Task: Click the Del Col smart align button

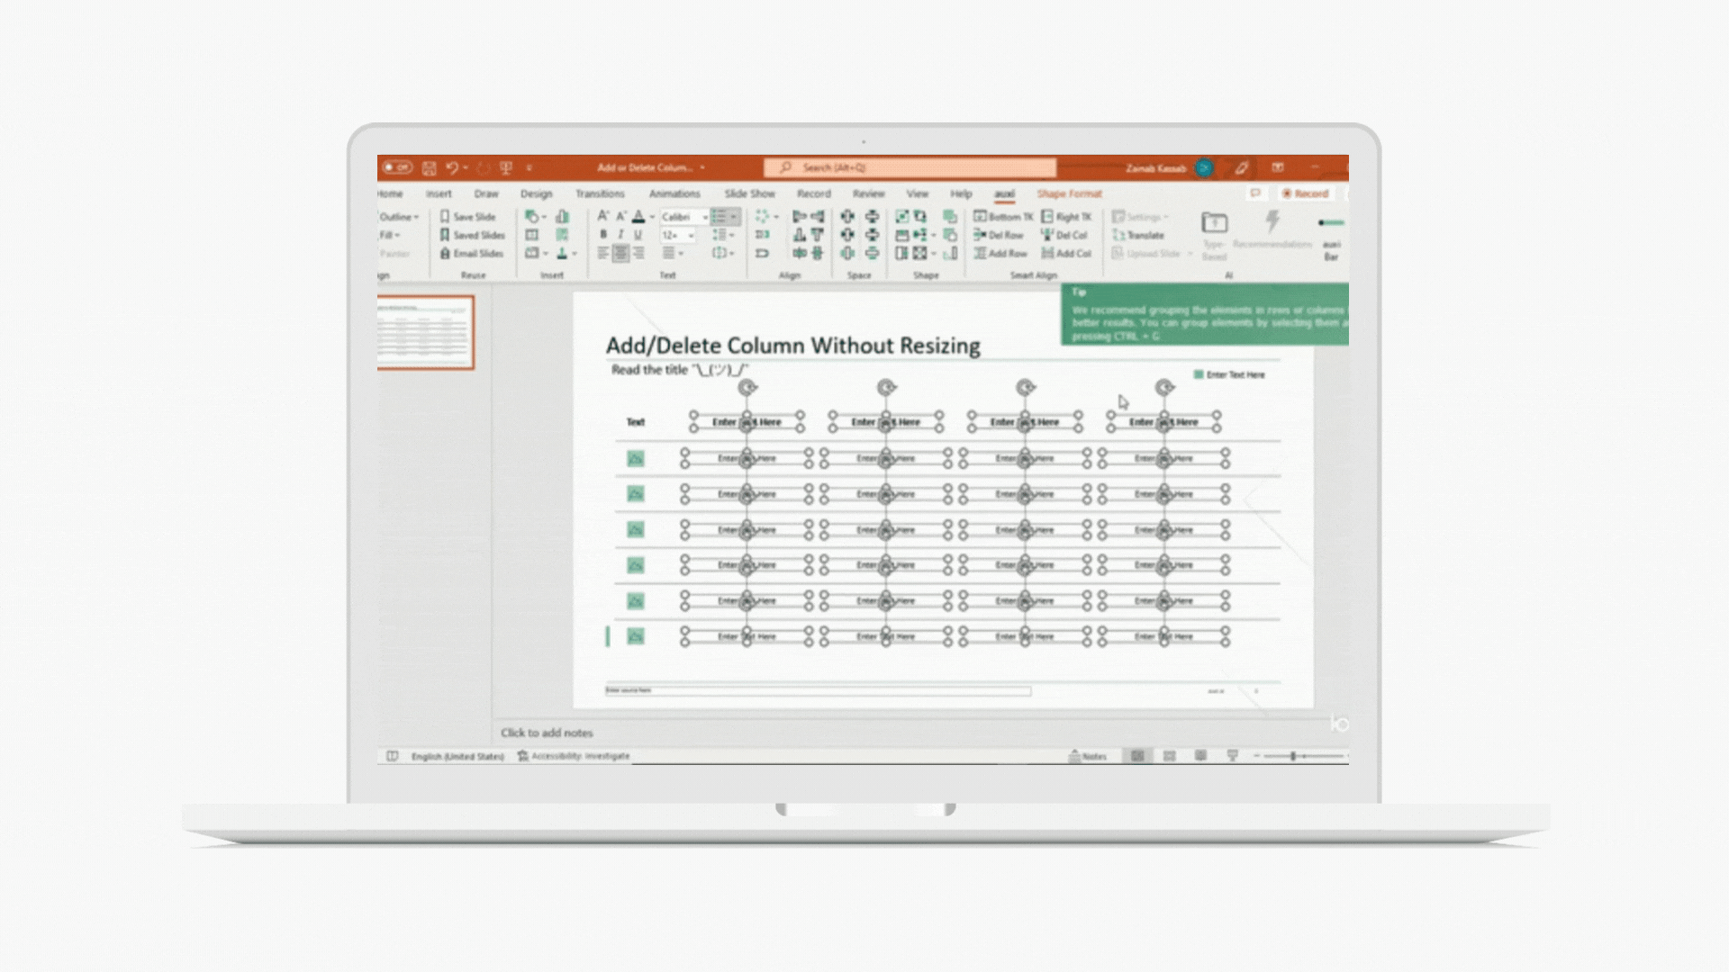Action: [x=1064, y=235]
